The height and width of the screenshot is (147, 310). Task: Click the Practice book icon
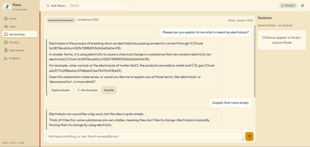(6, 43)
